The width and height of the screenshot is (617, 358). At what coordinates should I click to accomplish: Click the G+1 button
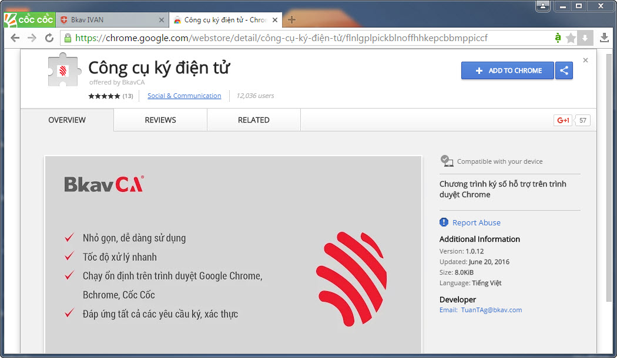(563, 120)
